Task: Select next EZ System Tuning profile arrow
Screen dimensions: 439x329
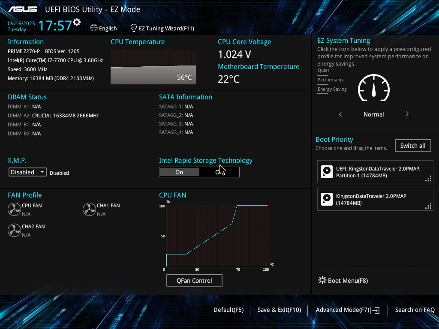Action: point(407,114)
